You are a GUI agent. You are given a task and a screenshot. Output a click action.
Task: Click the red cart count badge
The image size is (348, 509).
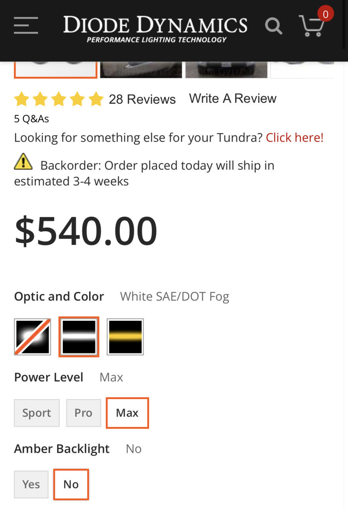[x=325, y=14]
